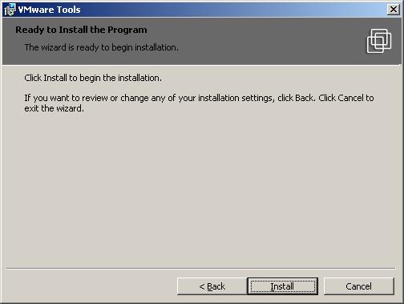This screenshot has width=404, height=304.
Task: Click the installer icon in the title bar
Action: pyautogui.click(x=10, y=10)
